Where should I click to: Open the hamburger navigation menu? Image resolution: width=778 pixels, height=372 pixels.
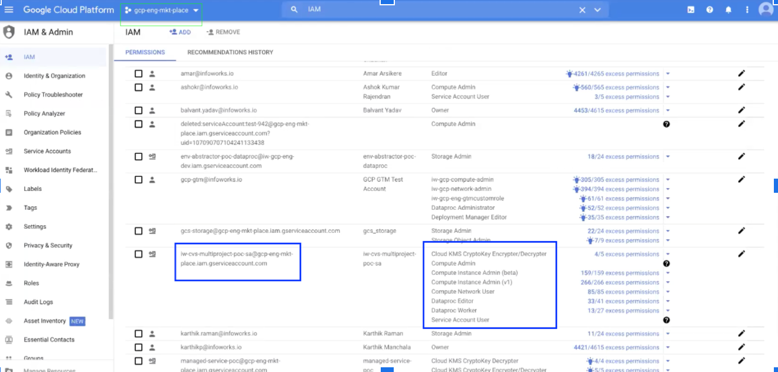(x=9, y=9)
